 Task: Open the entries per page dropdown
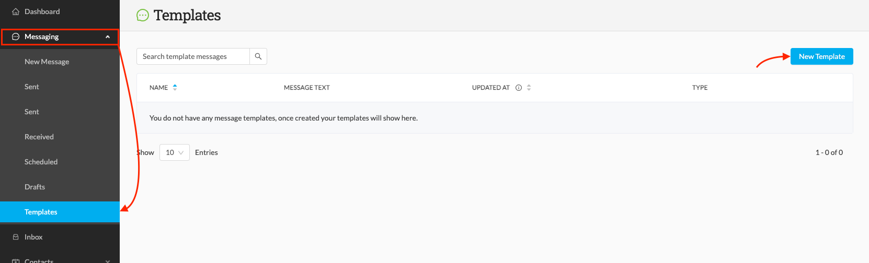[x=175, y=152]
